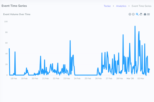Click the 23 Feb axis label
154x102 pixels.
point(66,79)
